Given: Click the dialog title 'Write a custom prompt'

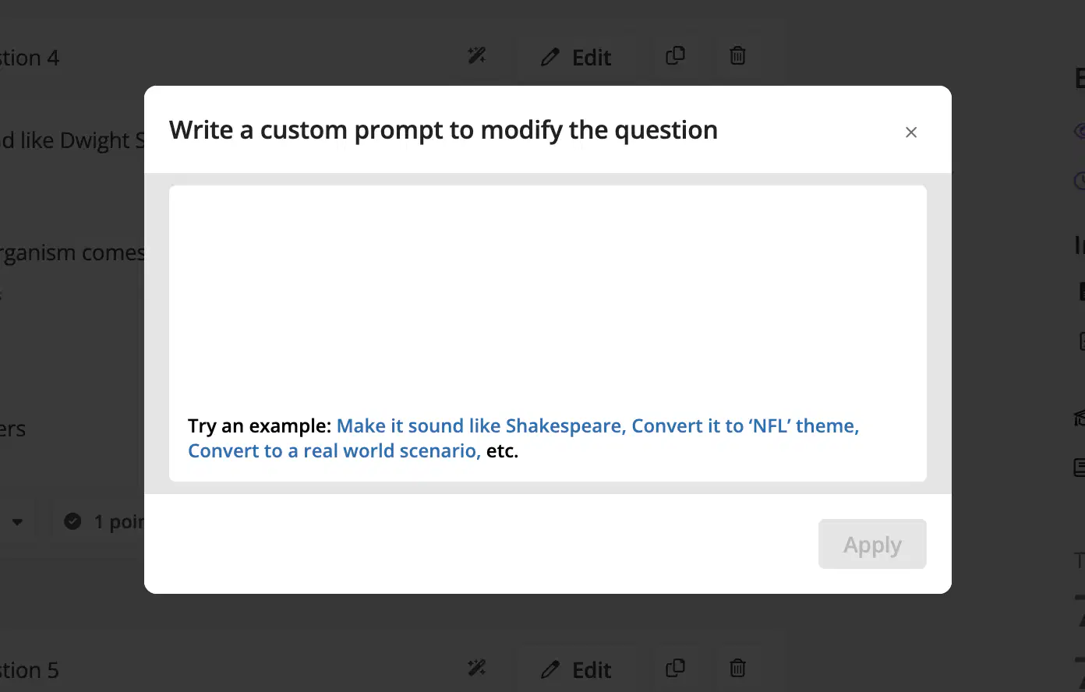Looking at the screenshot, I should [444, 130].
